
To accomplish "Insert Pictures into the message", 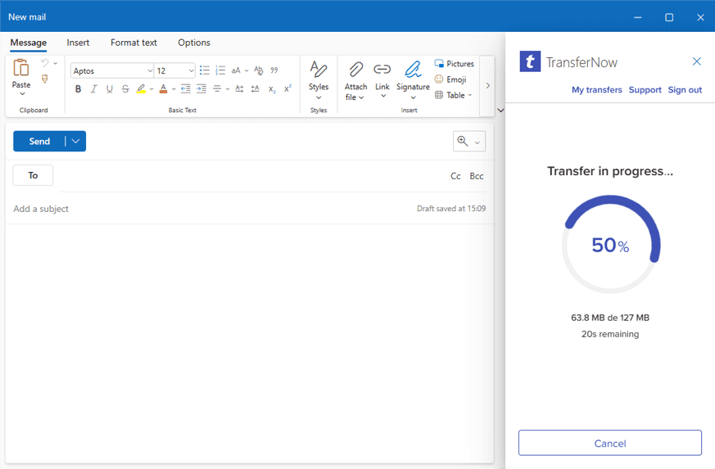I will pos(454,64).
